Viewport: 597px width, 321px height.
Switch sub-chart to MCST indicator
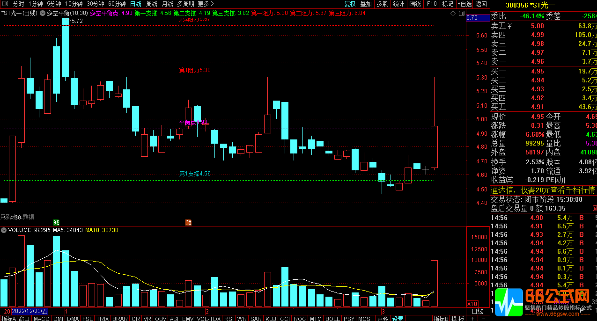366,318
